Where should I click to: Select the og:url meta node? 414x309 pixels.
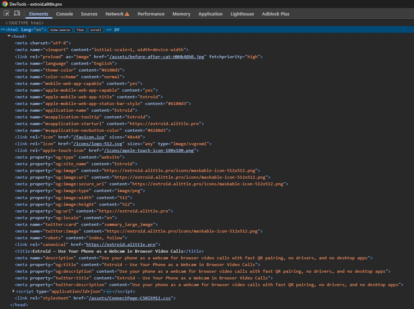click(x=94, y=211)
